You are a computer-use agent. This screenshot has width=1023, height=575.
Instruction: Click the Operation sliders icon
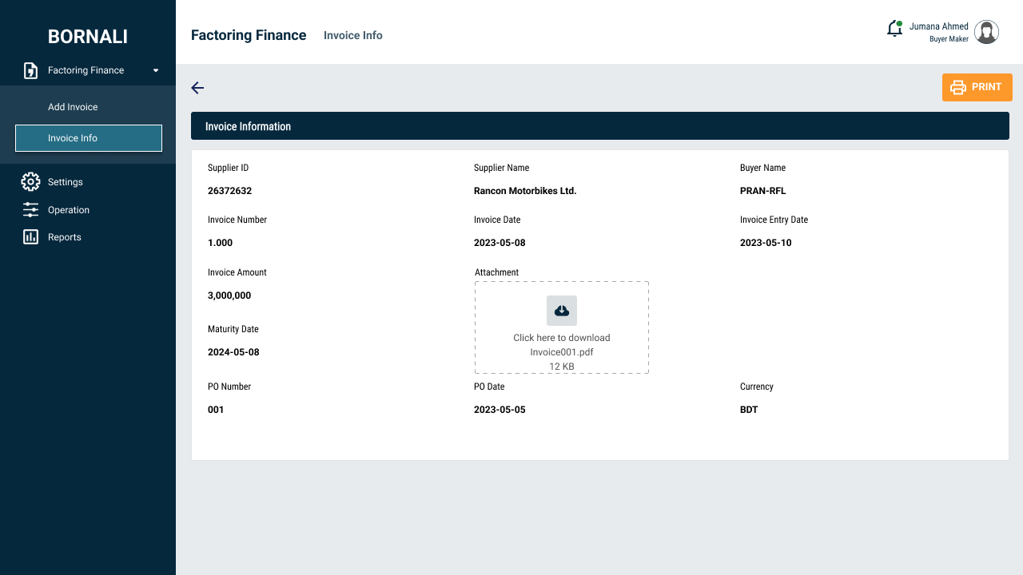click(x=30, y=209)
